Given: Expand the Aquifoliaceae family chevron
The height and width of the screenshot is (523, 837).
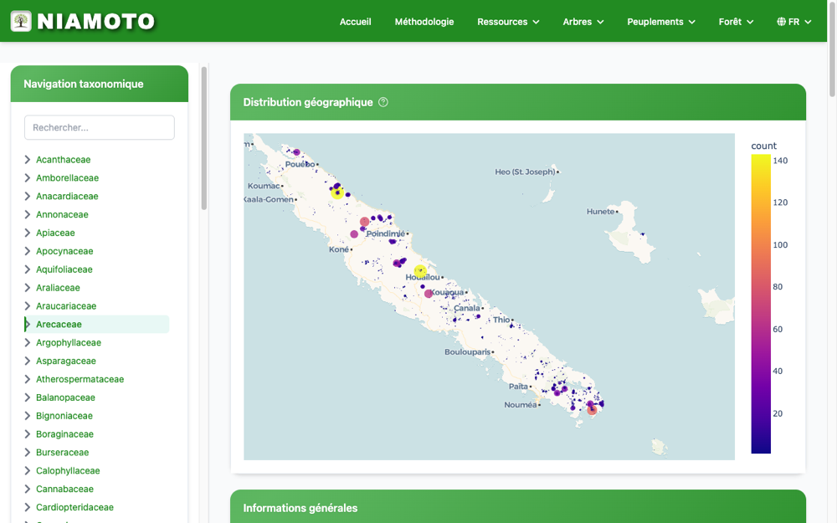Looking at the screenshot, I should coord(28,269).
